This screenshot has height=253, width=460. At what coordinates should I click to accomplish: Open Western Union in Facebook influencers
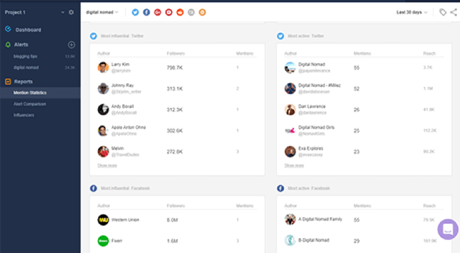125,220
